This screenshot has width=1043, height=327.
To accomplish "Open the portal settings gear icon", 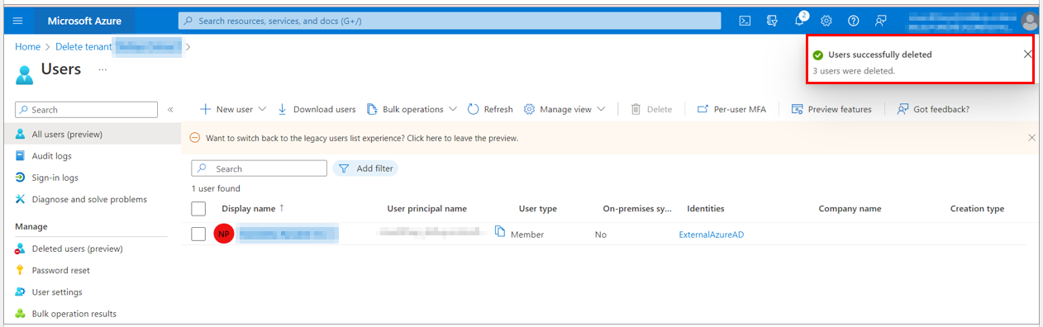I will click(826, 21).
